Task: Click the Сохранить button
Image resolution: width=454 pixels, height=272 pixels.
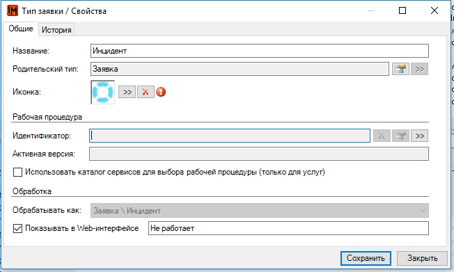Action: pyautogui.click(x=366, y=258)
